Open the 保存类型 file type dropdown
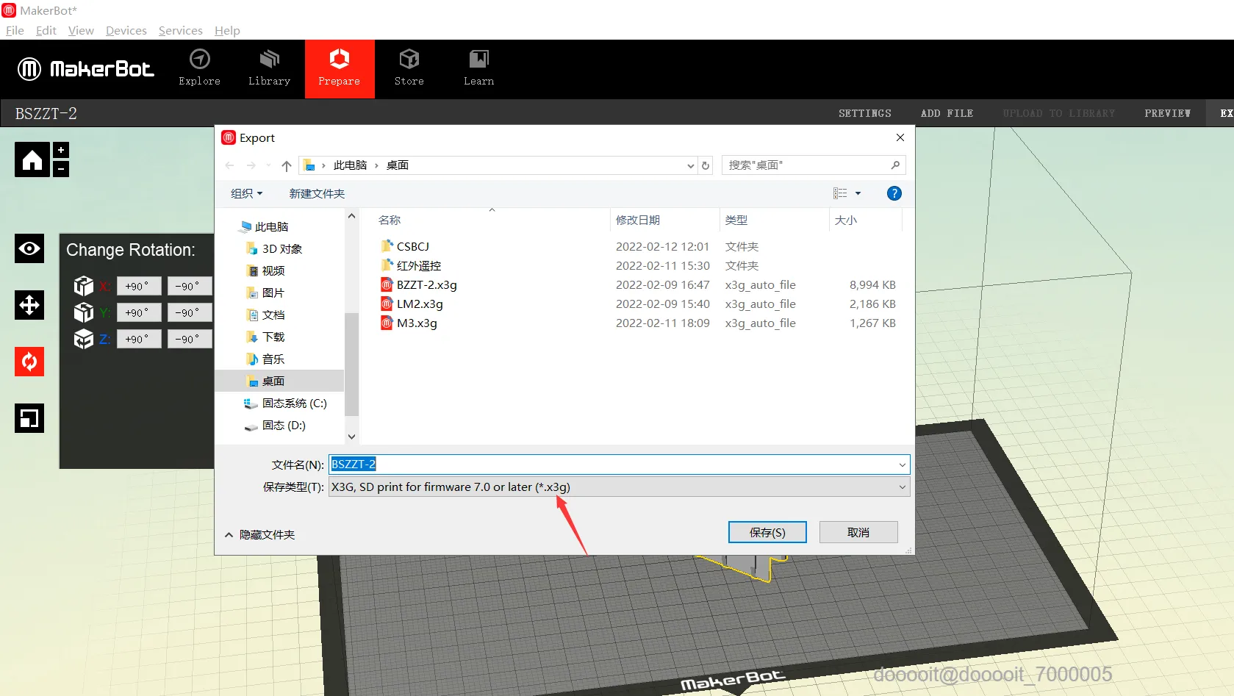Screen dimensions: 1234x696 [620, 487]
